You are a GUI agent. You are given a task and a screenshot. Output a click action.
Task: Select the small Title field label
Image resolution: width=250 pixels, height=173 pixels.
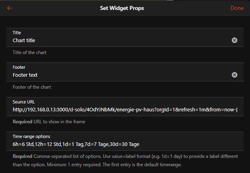pos(17,33)
